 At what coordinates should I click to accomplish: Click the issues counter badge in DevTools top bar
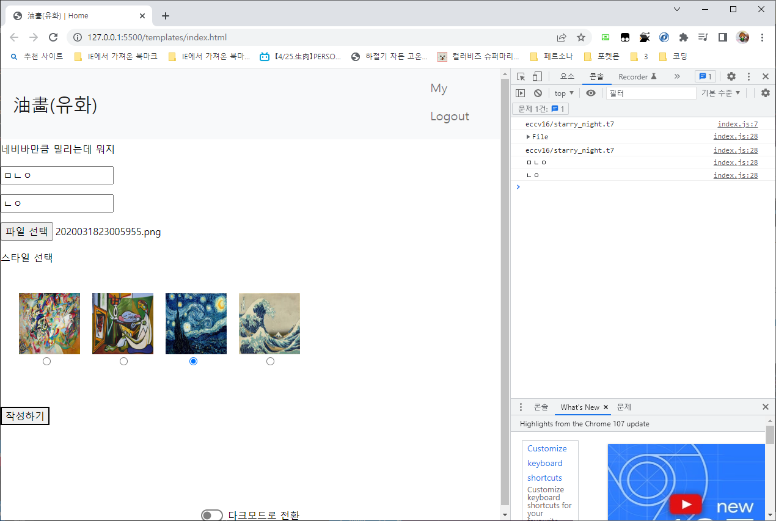[706, 76]
